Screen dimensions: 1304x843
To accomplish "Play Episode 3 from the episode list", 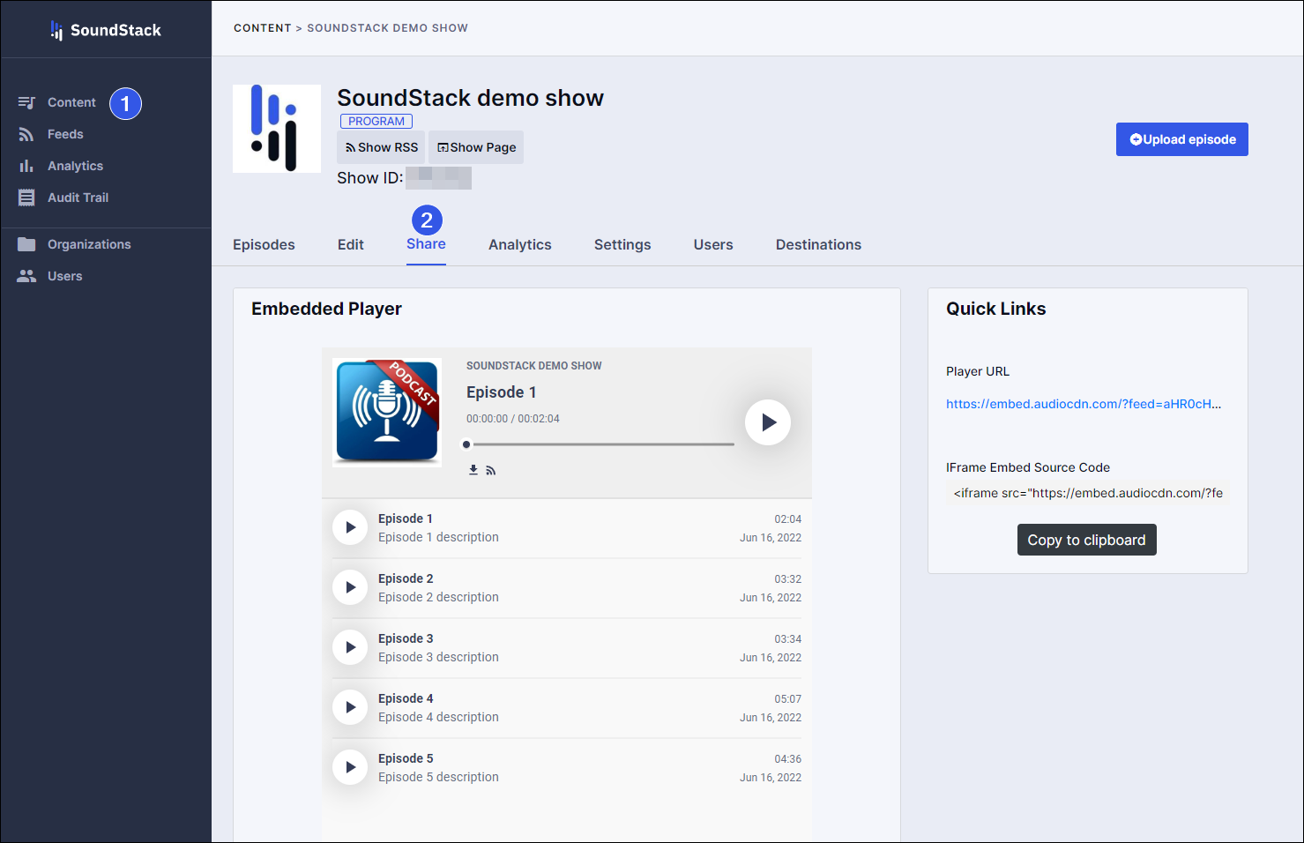I will [350, 647].
